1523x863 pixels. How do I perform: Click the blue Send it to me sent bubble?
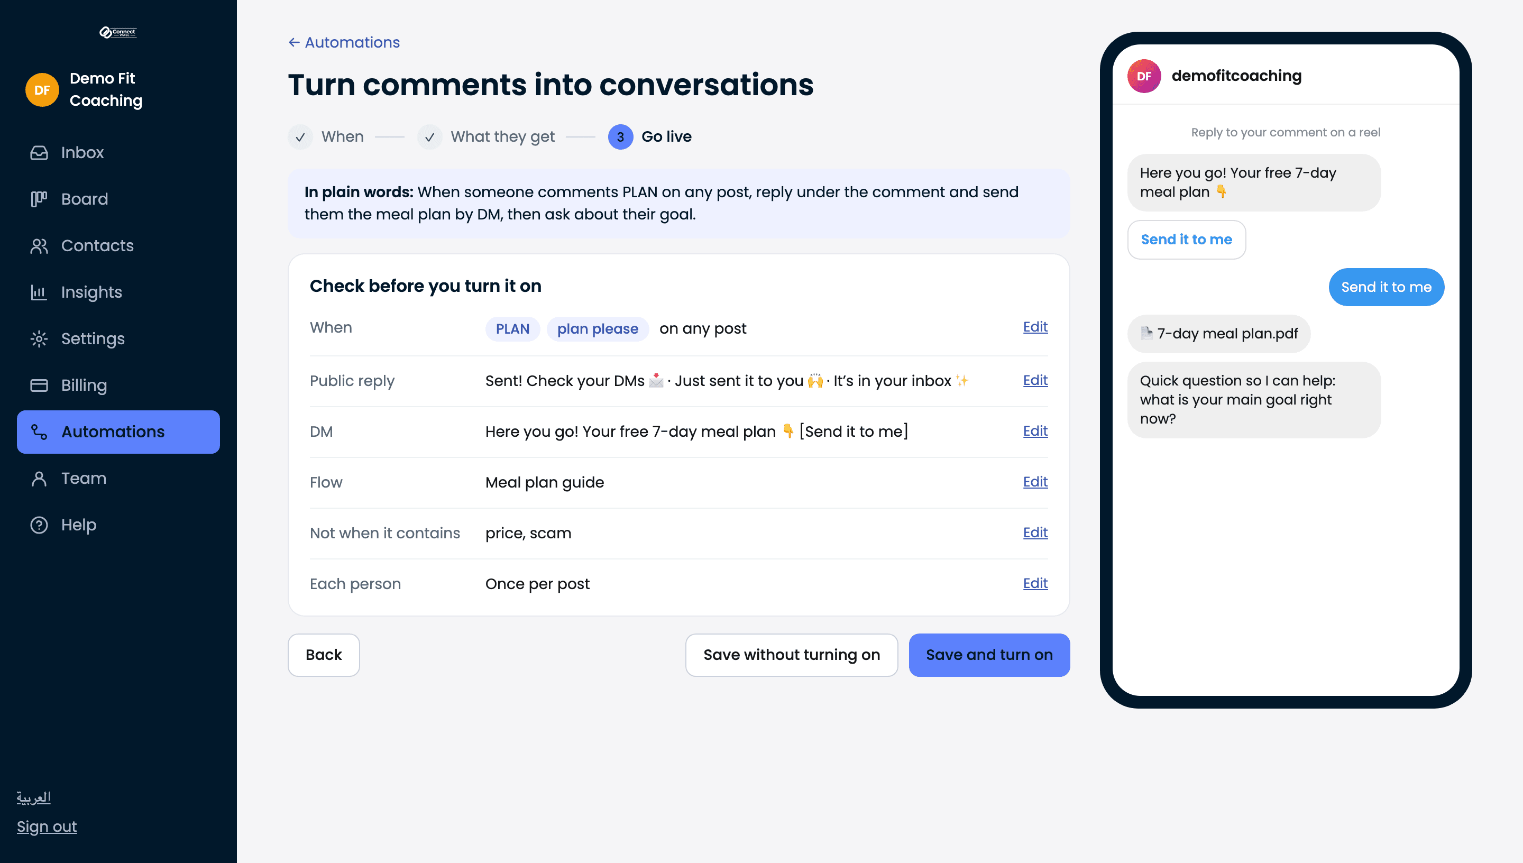point(1386,287)
